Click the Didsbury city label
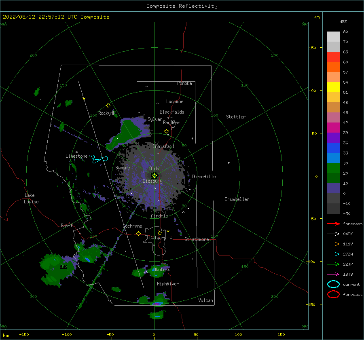The image size is (364, 340). pyautogui.click(x=153, y=181)
